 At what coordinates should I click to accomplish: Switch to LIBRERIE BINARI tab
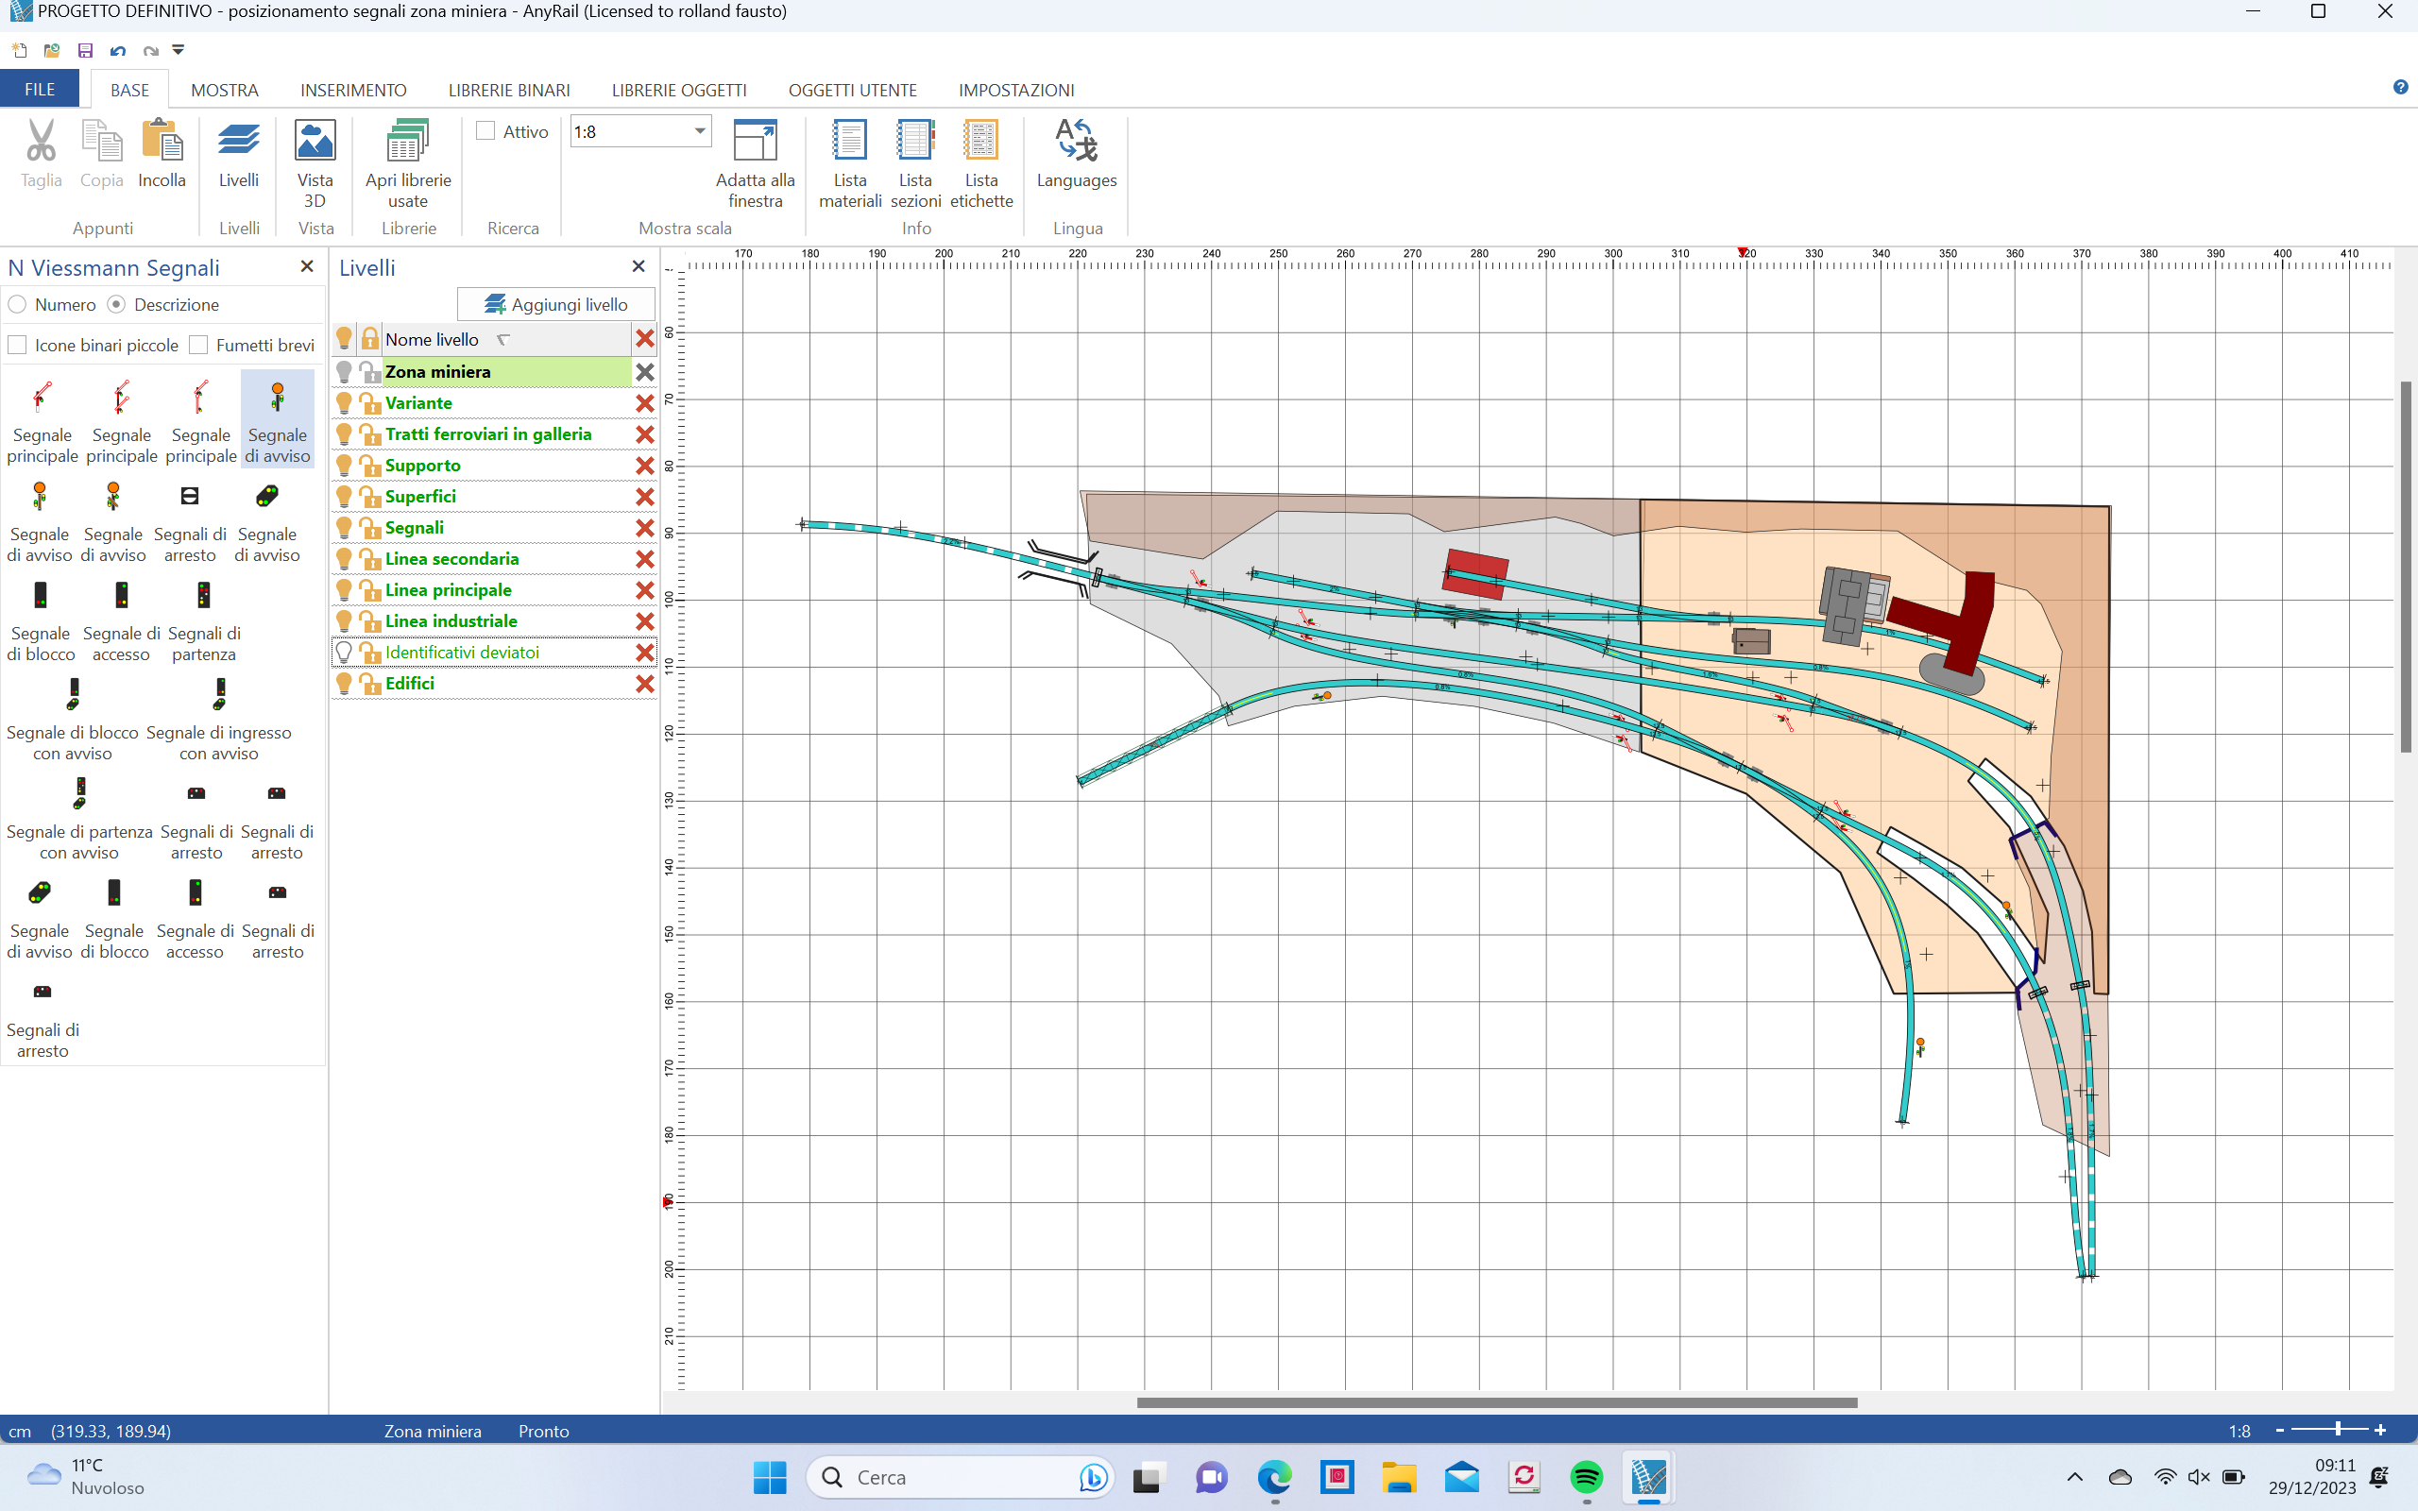tap(508, 90)
